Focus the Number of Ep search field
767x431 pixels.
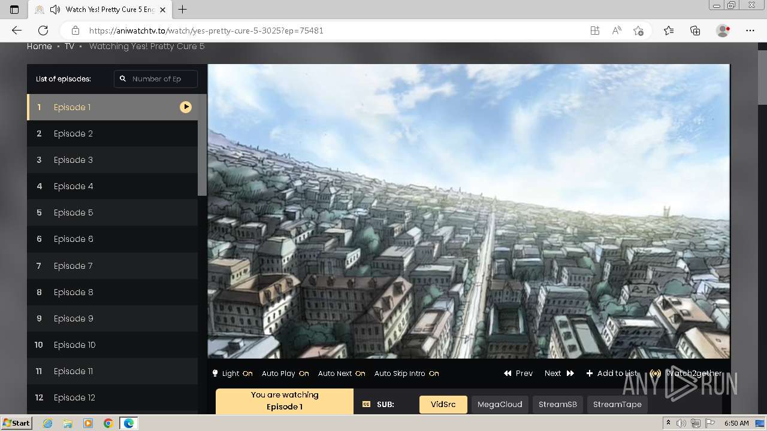[156, 78]
